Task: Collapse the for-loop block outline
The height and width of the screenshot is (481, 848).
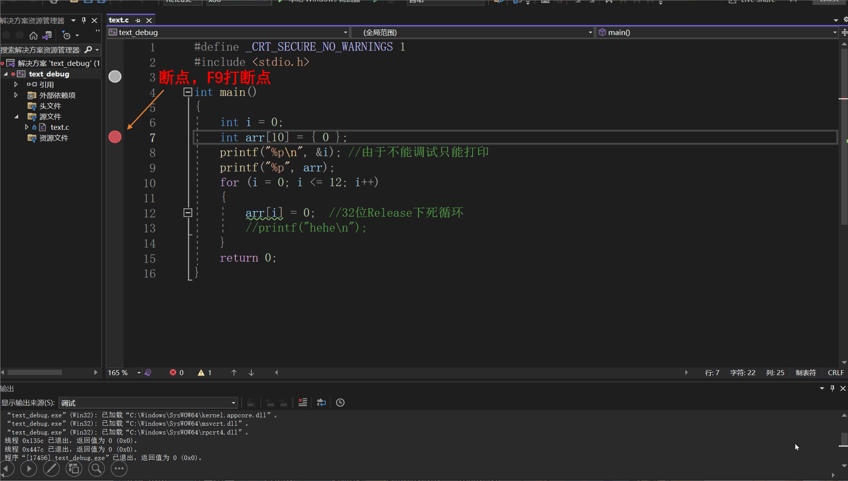Action: click(x=188, y=213)
